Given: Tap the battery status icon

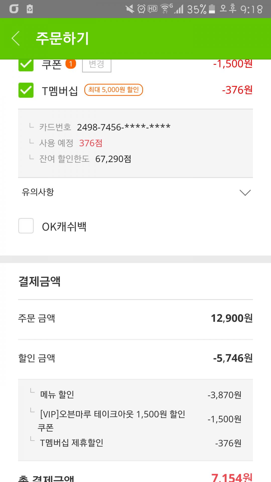Looking at the screenshot, I should coord(212,9).
